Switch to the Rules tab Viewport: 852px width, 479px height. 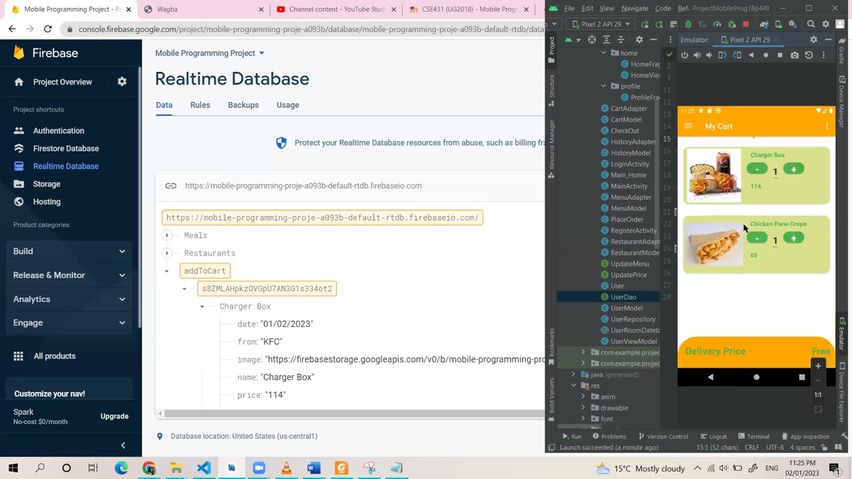coord(200,105)
